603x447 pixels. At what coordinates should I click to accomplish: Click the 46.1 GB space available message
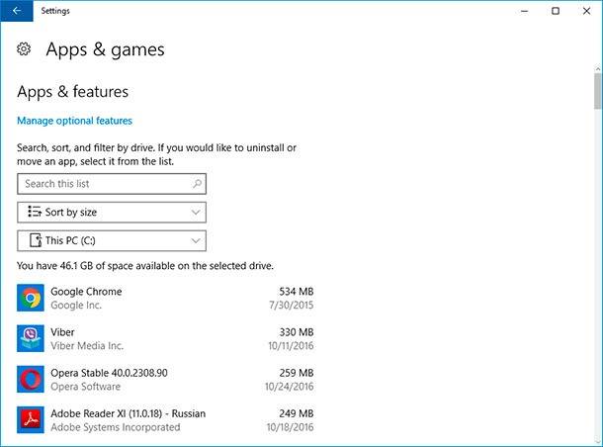(145, 266)
